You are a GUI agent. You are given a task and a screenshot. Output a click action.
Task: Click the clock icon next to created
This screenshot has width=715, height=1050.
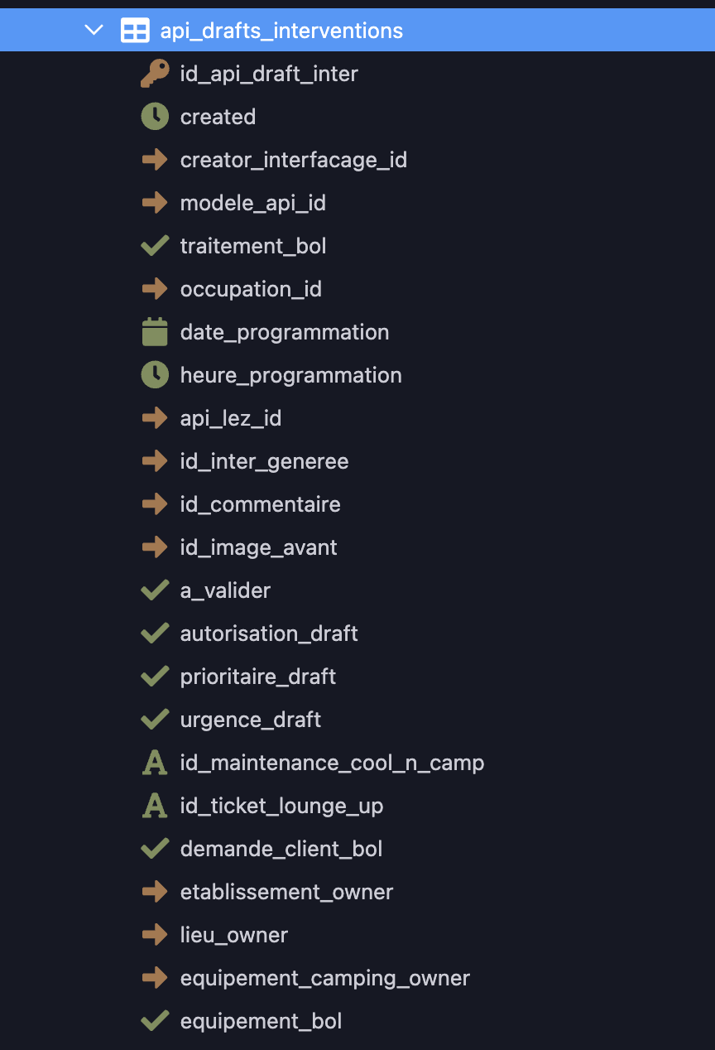click(155, 117)
